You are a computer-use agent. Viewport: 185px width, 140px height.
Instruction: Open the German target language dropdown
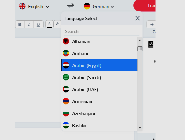(x=99, y=6)
